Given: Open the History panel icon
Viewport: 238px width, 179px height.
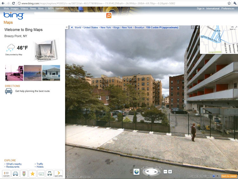Looking at the screenshot, I should (6, 174).
